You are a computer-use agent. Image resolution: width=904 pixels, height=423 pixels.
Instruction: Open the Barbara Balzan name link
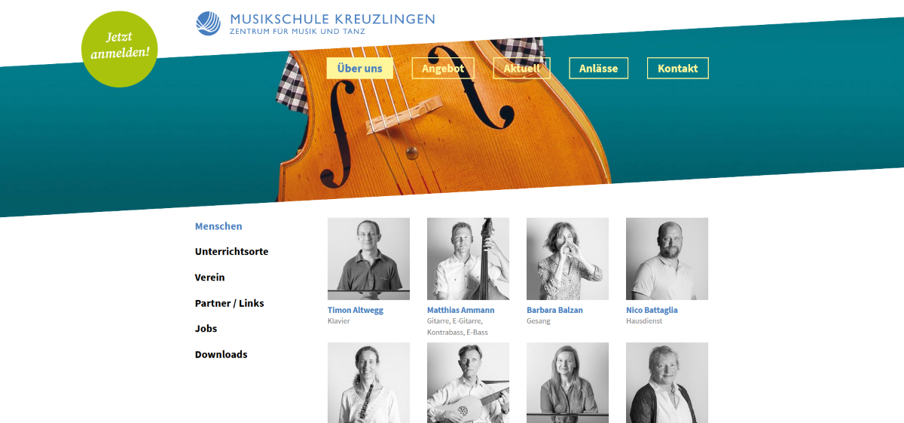[x=554, y=310]
